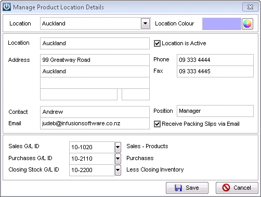Click the address field 99 Greatway Road

point(95,60)
